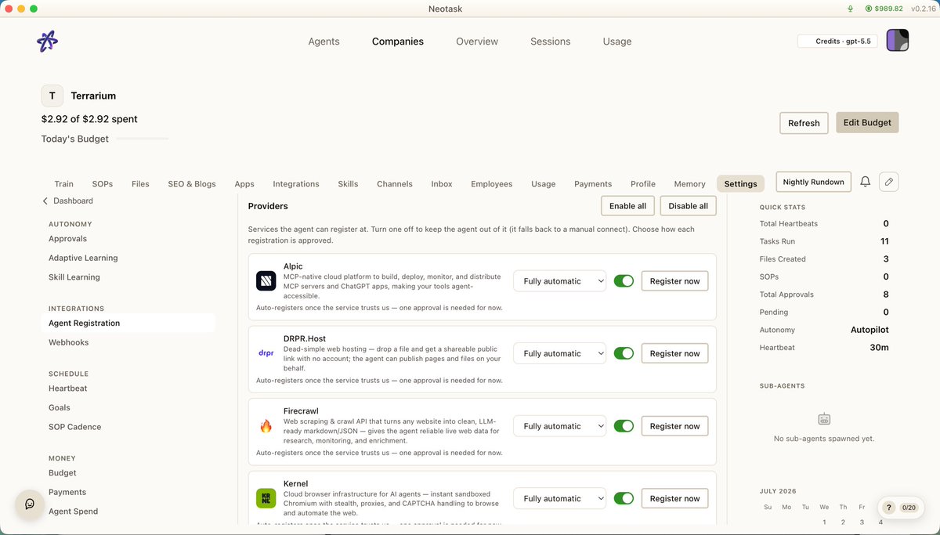Open Budget in the sidebar
940x535 pixels.
tap(63, 473)
